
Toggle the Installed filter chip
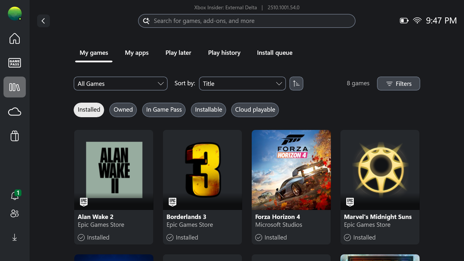(x=89, y=110)
